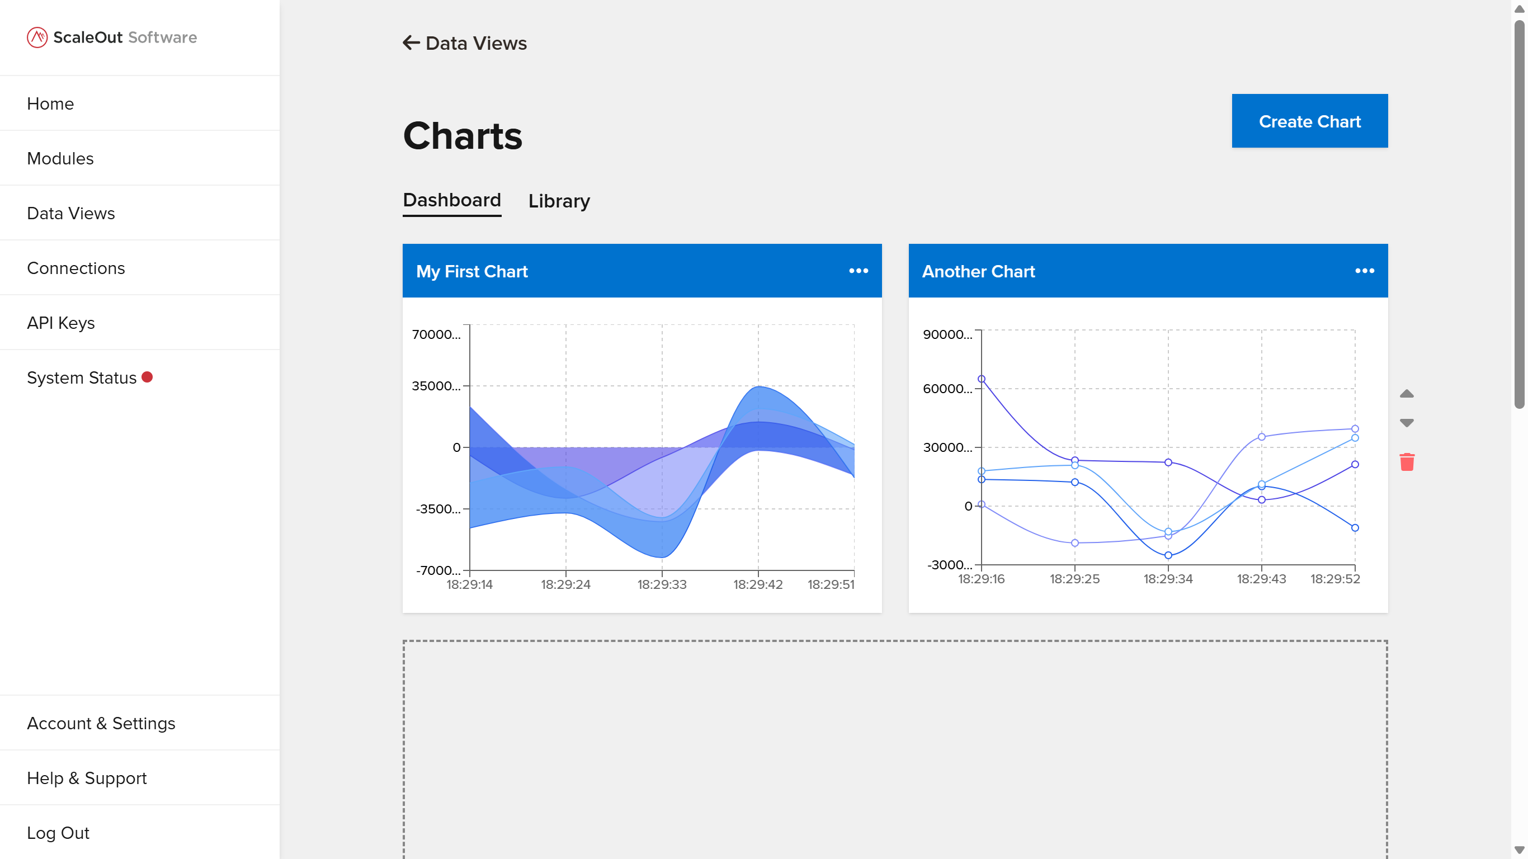Click the 18:29:14 axis label
Viewport: 1528px width, 859px height.
(470, 584)
